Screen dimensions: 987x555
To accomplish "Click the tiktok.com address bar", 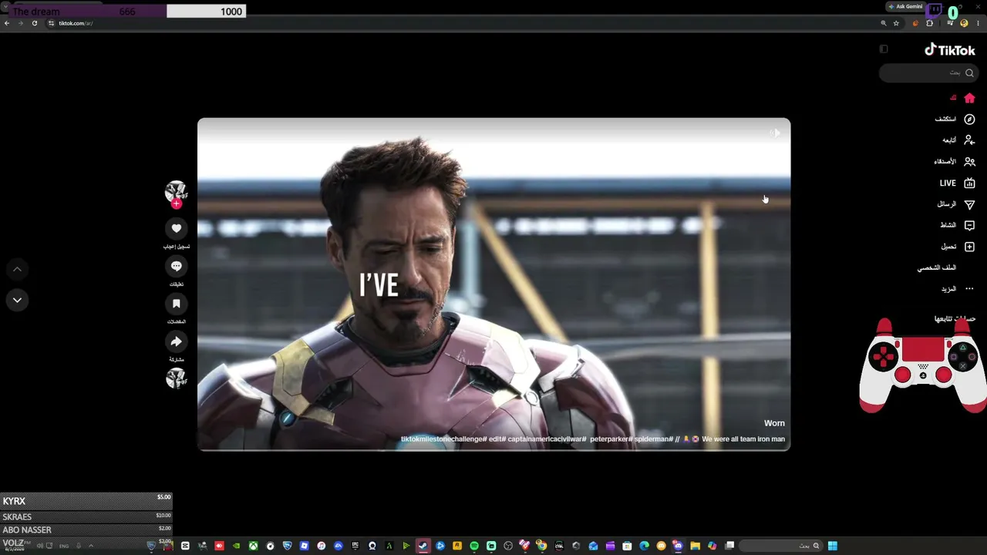I will [463, 23].
